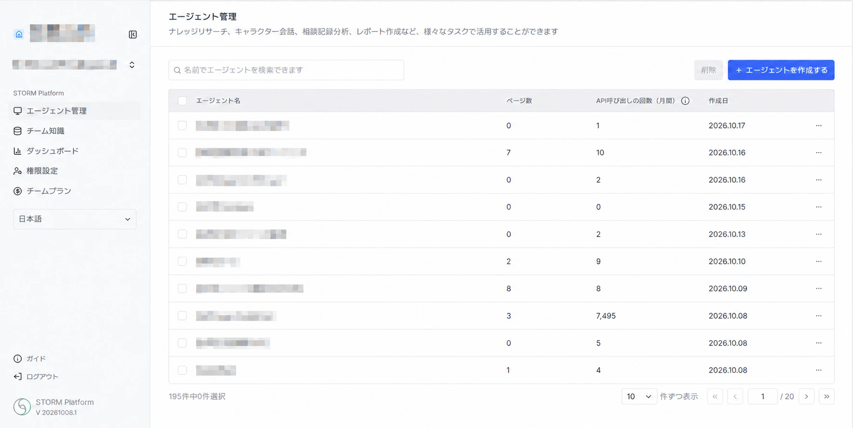Open エージェント管理 in the sidebar
This screenshot has width=853, height=428.
pos(75,111)
